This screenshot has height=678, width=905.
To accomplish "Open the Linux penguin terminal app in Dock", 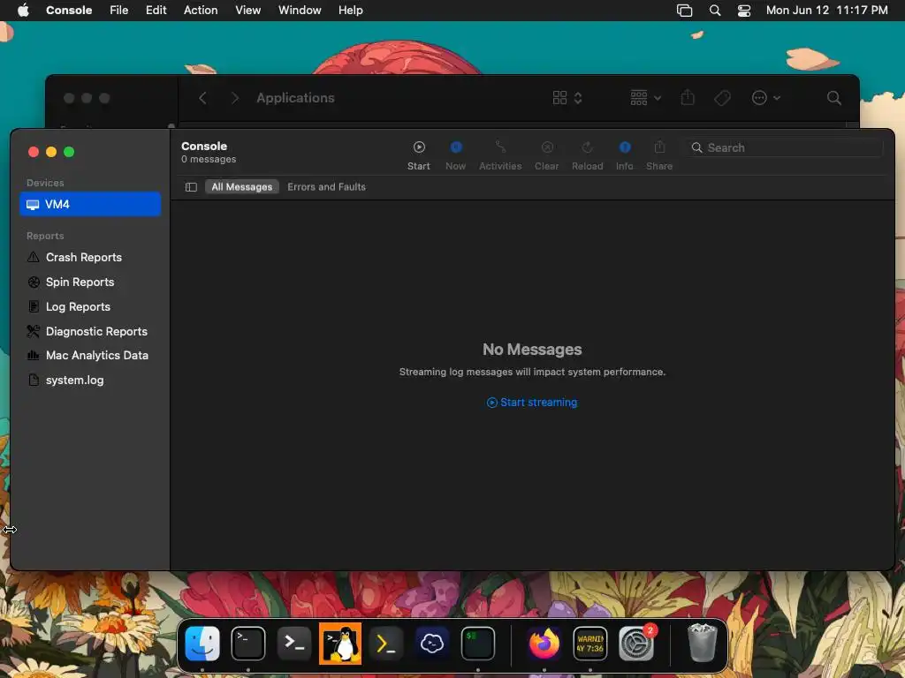I will tap(340, 644).
